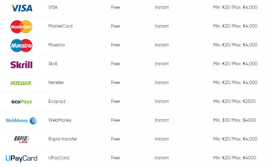The width and height of the screenshot is (266, 167).
Task: Click the Free fee in Skrill row
Action: point(115,64)
